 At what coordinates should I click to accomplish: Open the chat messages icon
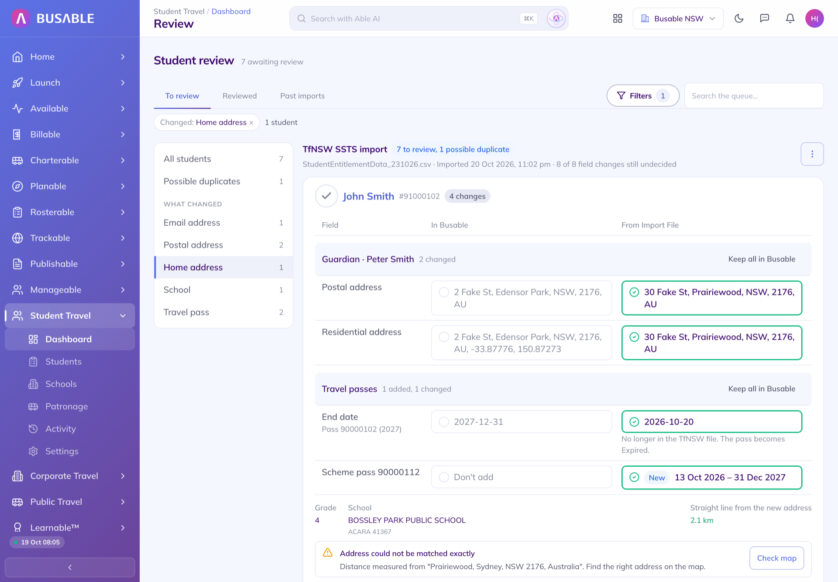coord(764,18)
